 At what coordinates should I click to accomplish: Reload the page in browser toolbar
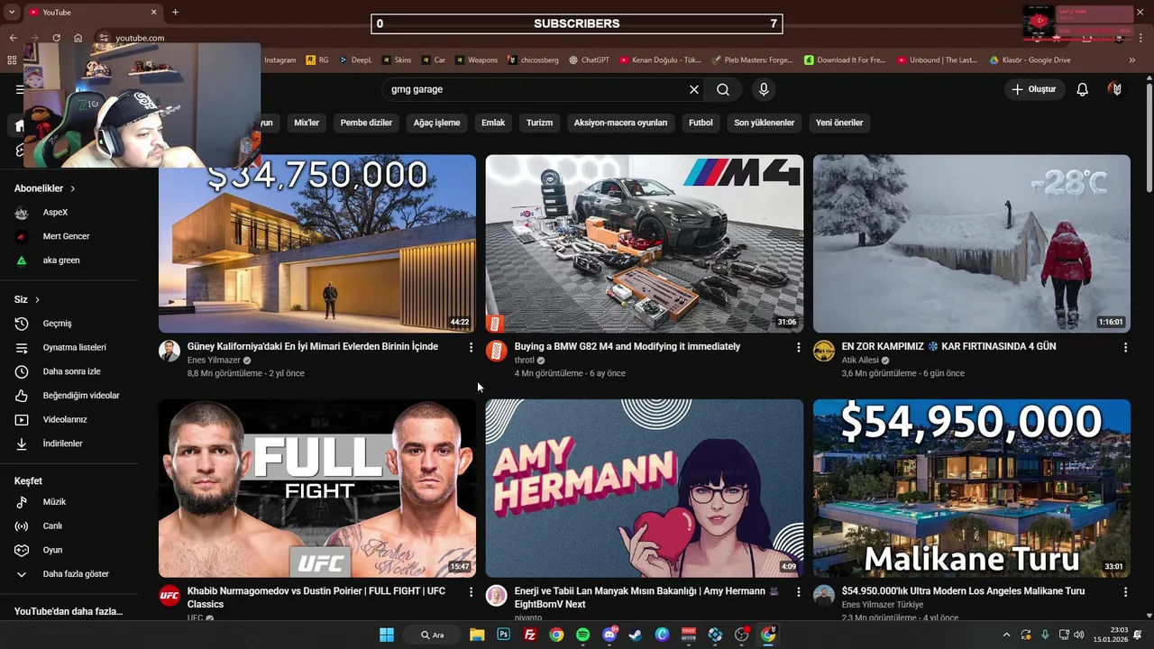pyautogui.click(x=56, y=38)
